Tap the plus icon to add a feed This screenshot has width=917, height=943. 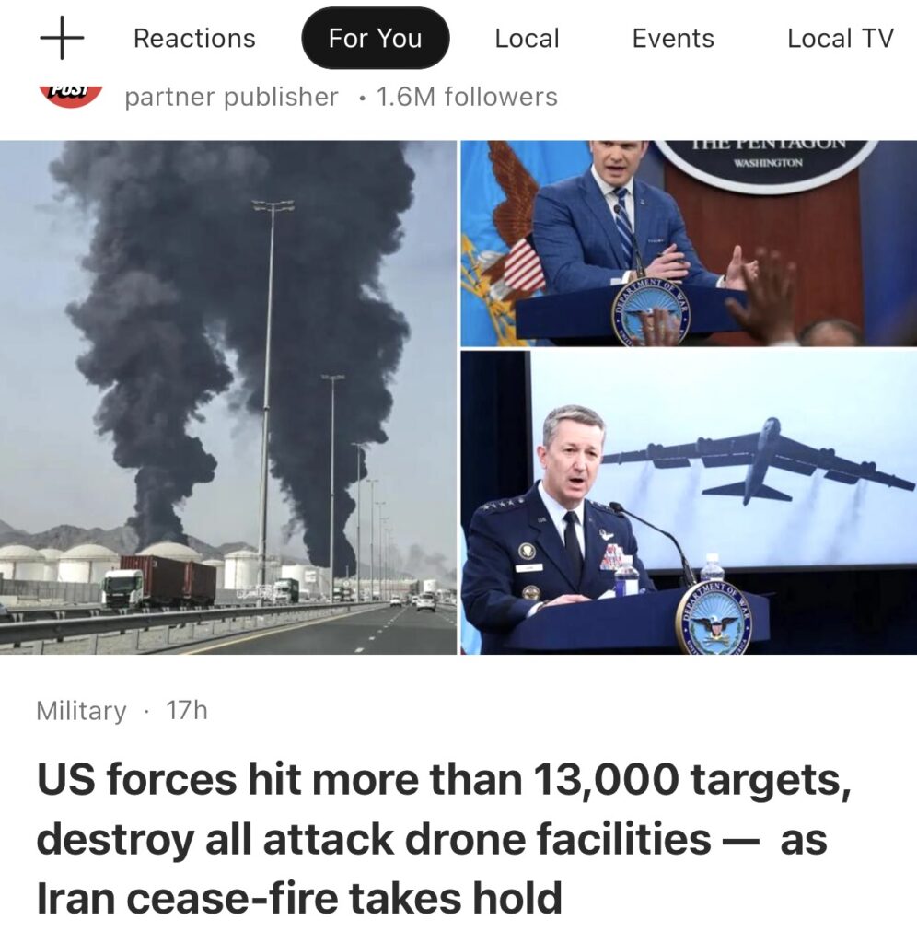click(x=62, y=38)
